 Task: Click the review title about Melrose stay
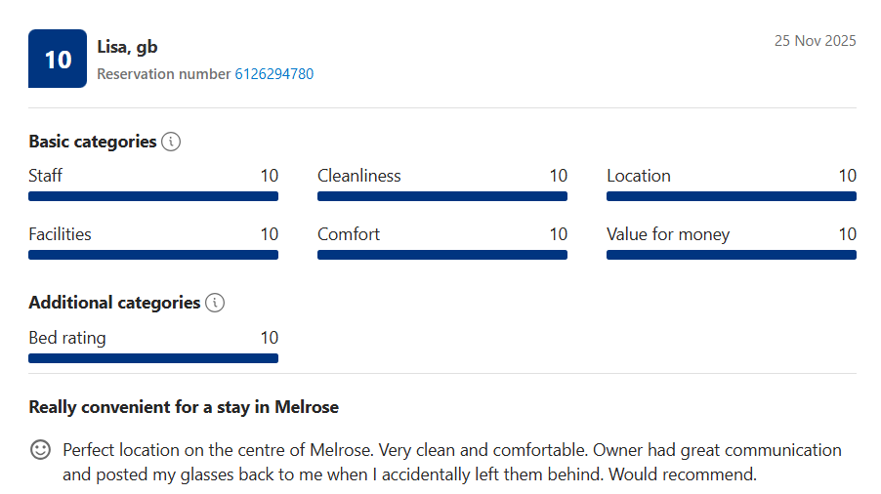(184, 407)
